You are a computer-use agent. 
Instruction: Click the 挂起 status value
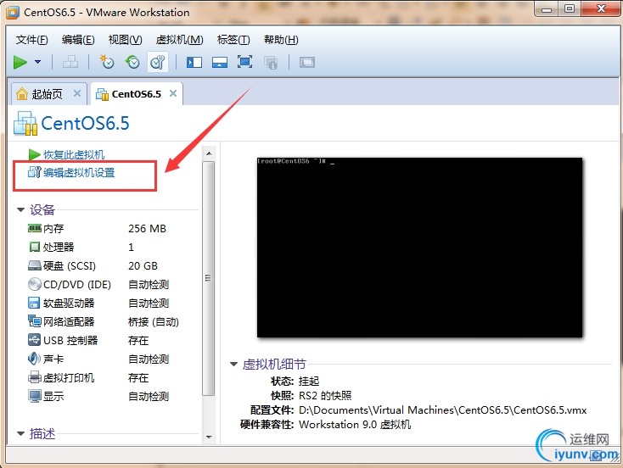coord(309,381)
